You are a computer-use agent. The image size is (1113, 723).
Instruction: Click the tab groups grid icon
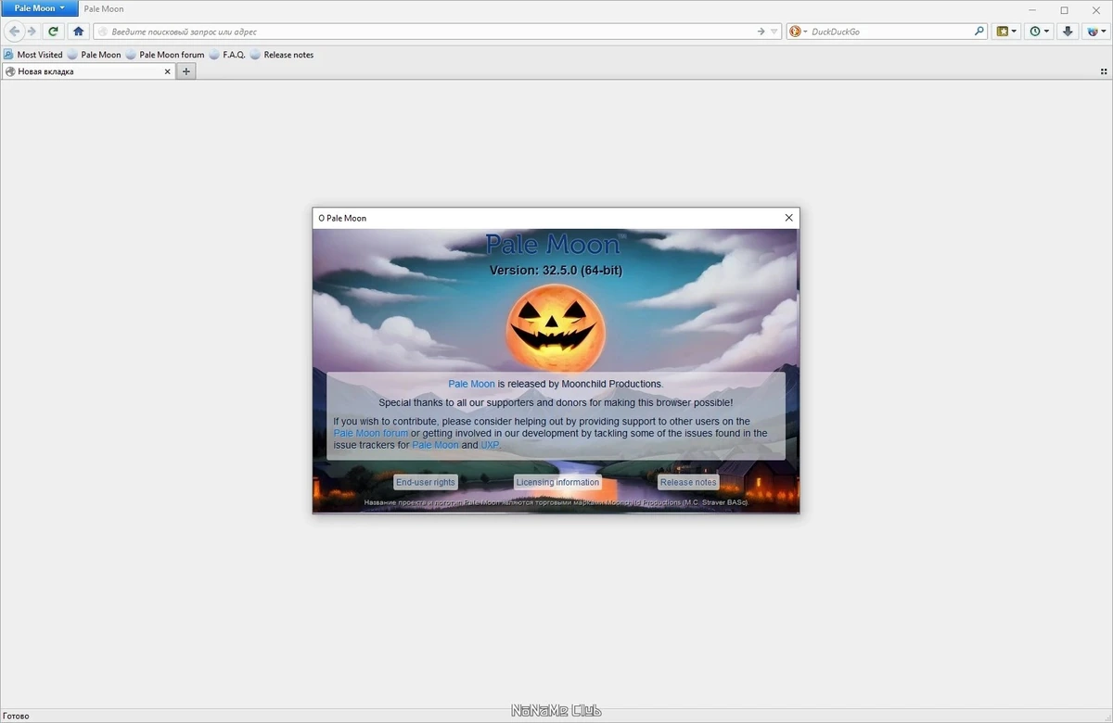coord(1104,71)
